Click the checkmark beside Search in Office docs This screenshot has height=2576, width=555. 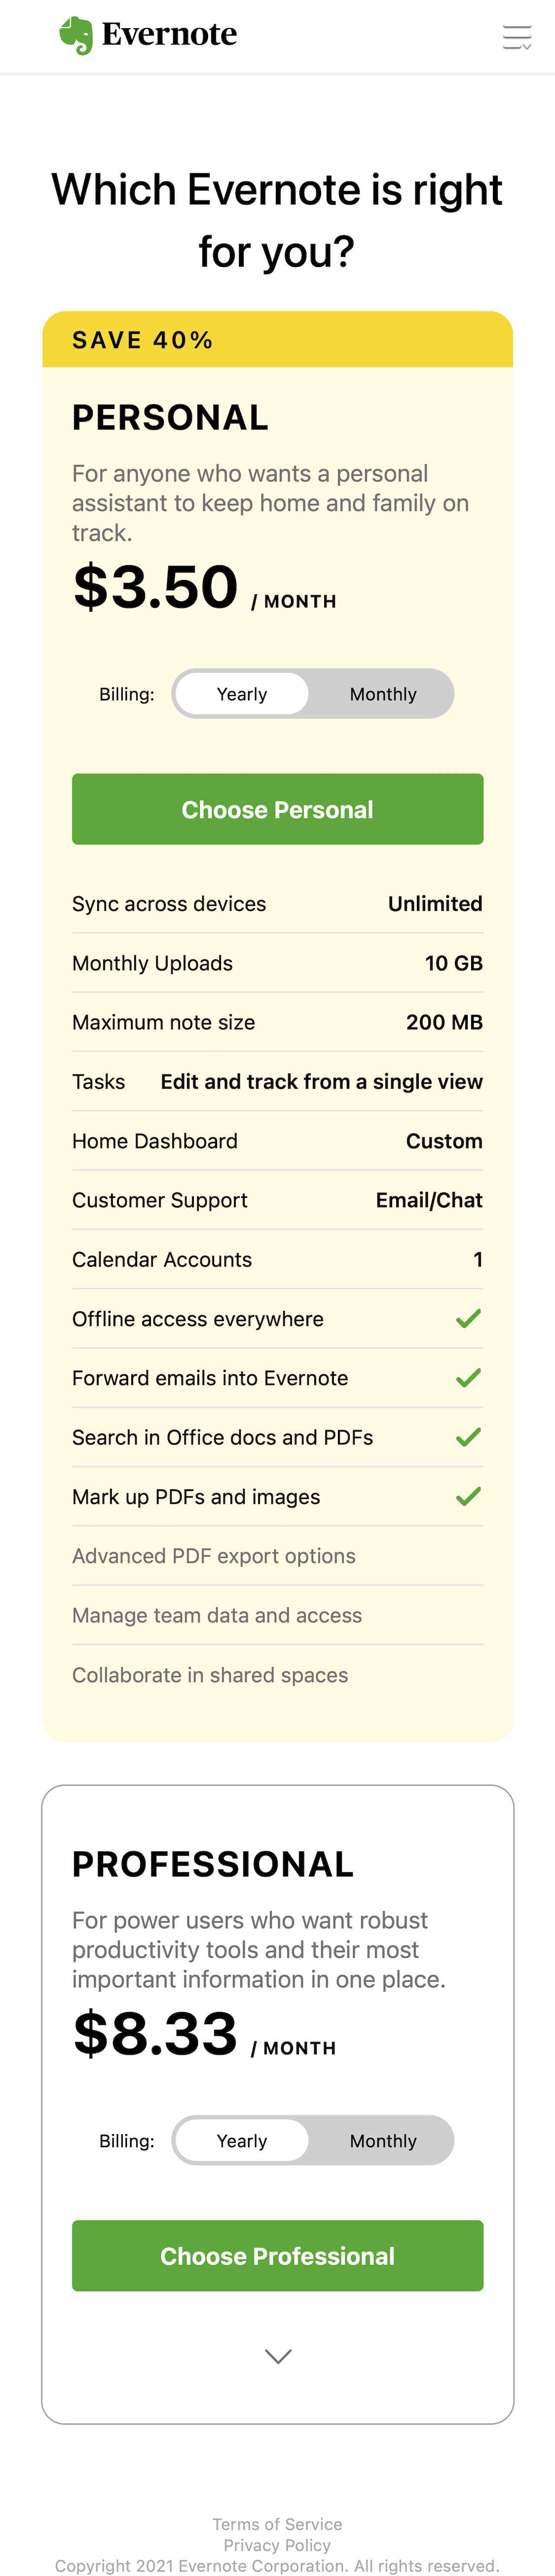467,1437
